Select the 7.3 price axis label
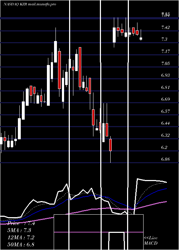 tap(164, 39)
